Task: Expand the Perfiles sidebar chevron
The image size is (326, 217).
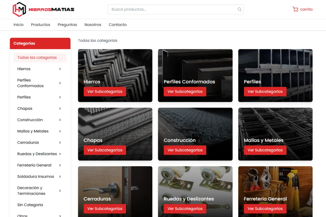Action: pos(60,97)
